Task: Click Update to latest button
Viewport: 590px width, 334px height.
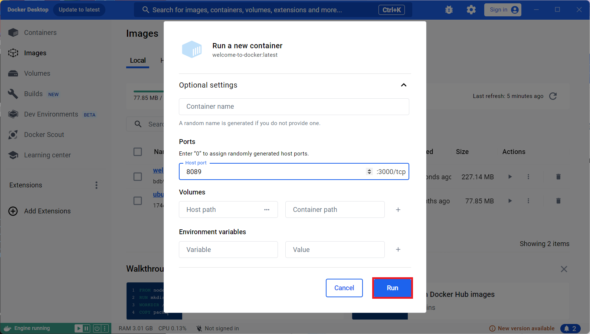Action: point(79,10)
